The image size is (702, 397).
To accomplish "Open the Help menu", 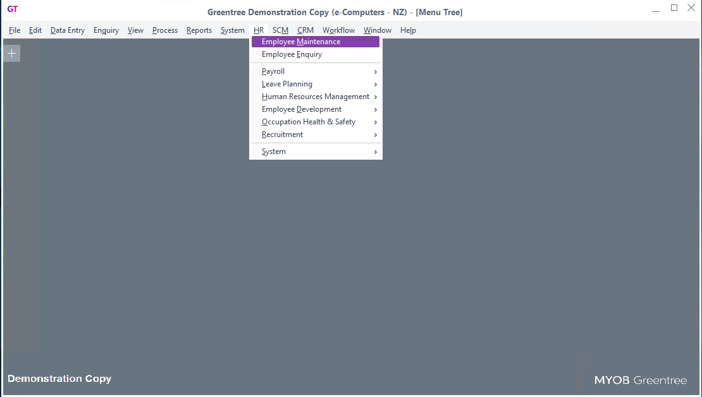I will point(408,30).
